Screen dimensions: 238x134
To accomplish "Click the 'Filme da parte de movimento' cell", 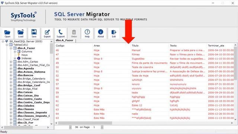I will click(x=149, y=63).
